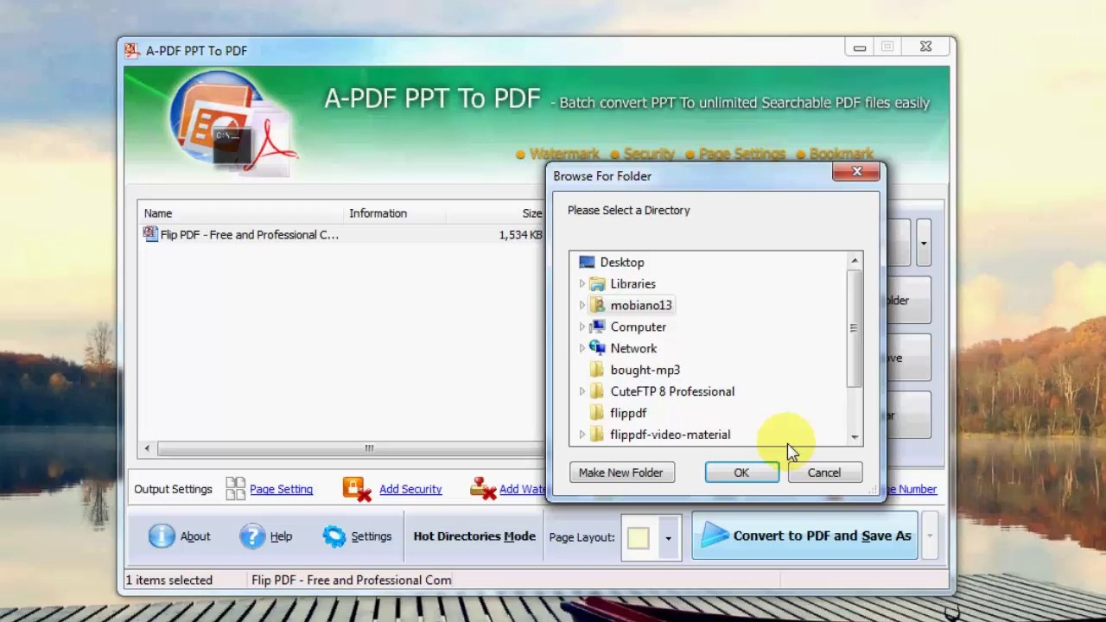Sort by the Information column header
Screen dimensions: 1106x622
point(378,213)
